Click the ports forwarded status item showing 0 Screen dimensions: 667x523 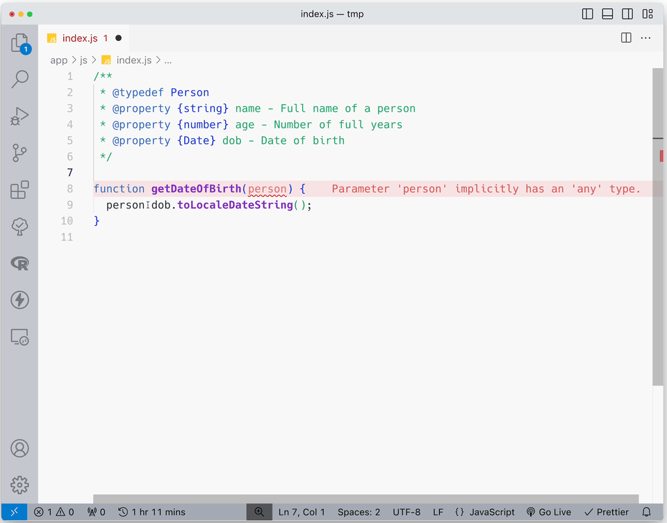point(96,512)
